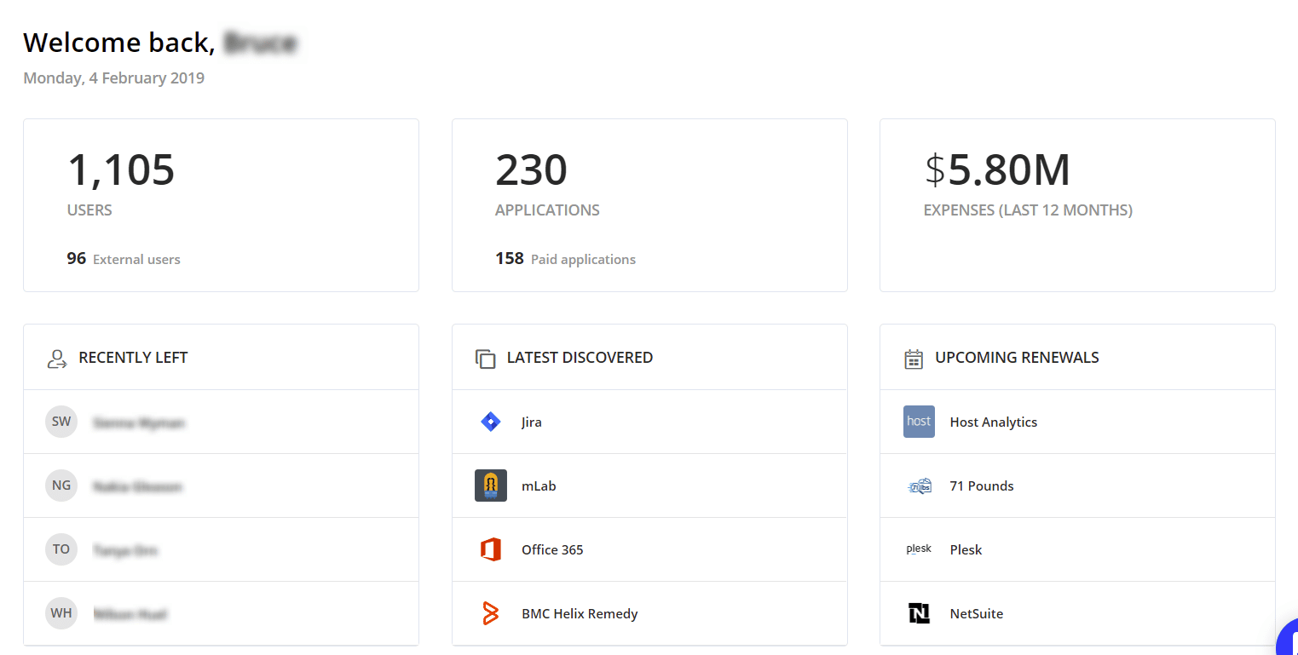Click the BMC Helix Remedy logo

490,613
